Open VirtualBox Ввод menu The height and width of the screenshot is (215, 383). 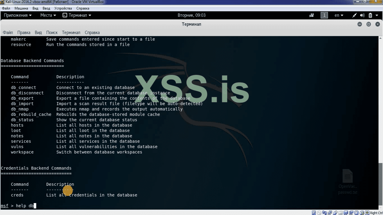click(x=46, y=8)
